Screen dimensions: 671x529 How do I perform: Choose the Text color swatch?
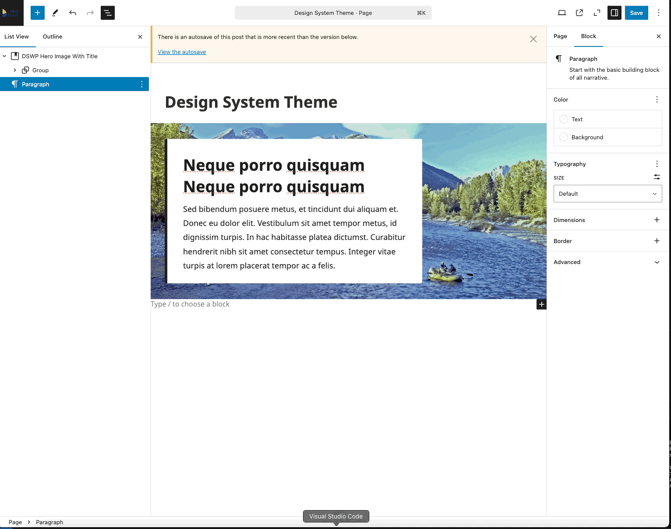608,119
